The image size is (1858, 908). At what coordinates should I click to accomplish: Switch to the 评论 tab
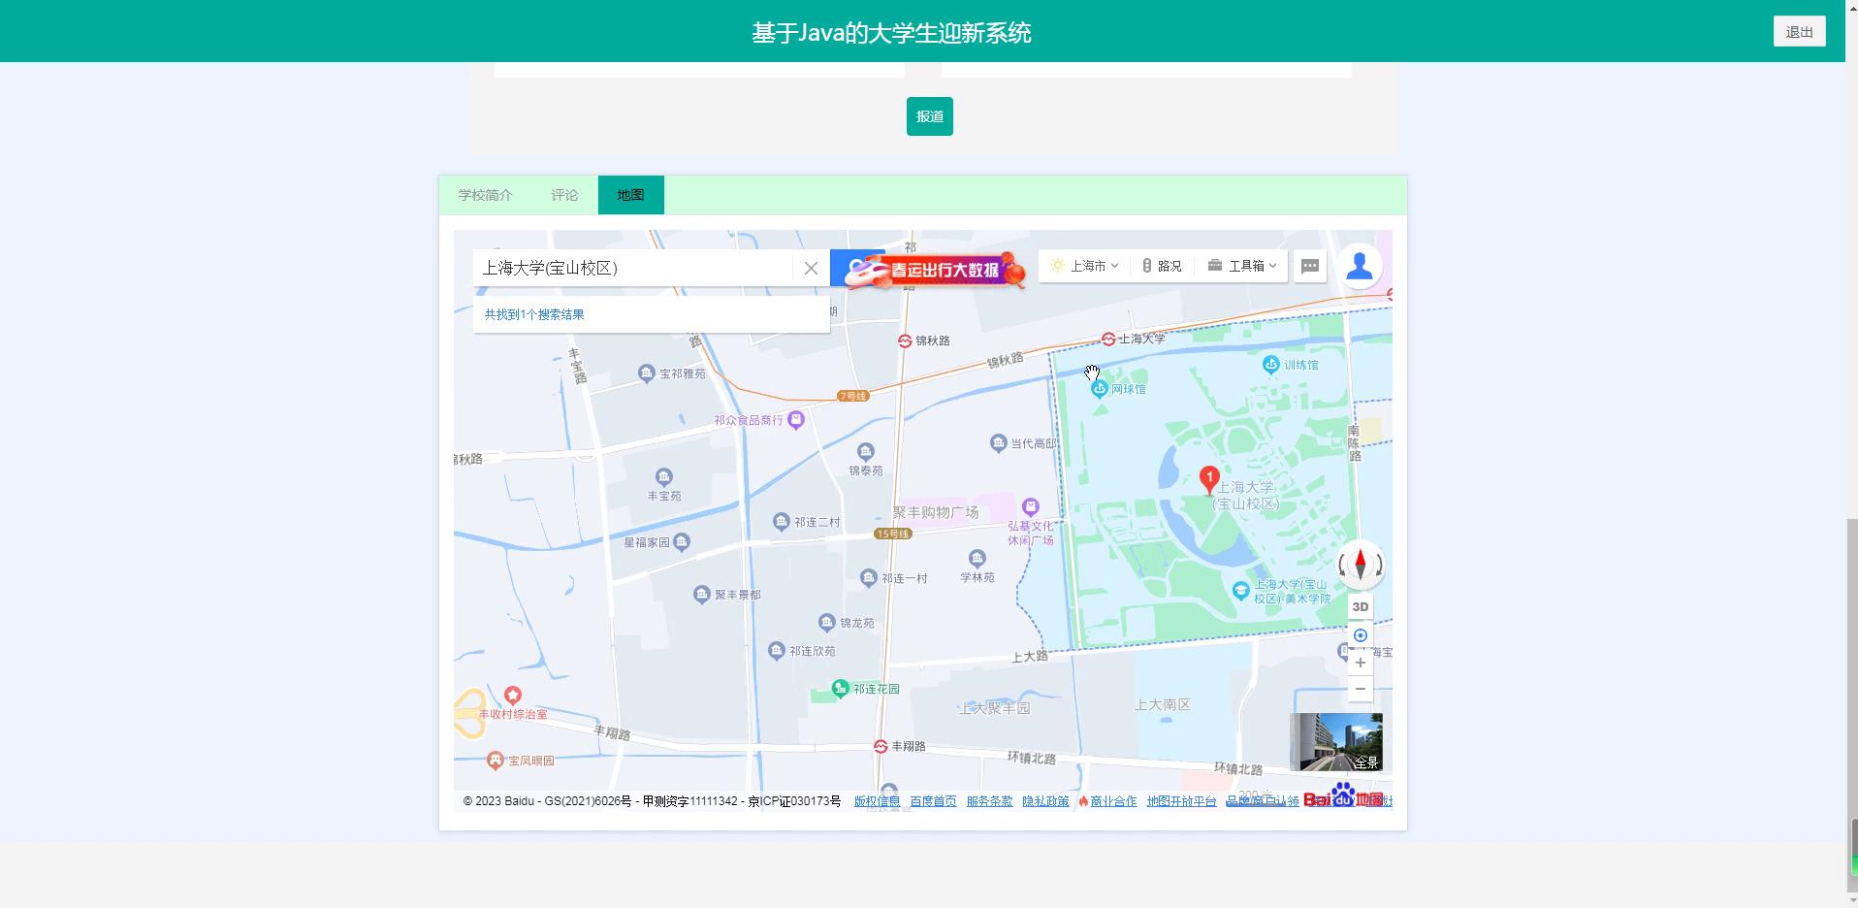564,195
